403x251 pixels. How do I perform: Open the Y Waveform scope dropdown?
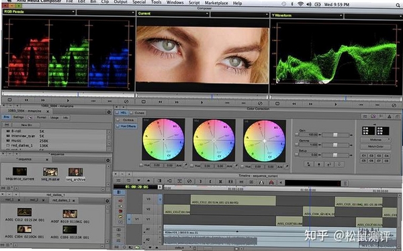307,15
